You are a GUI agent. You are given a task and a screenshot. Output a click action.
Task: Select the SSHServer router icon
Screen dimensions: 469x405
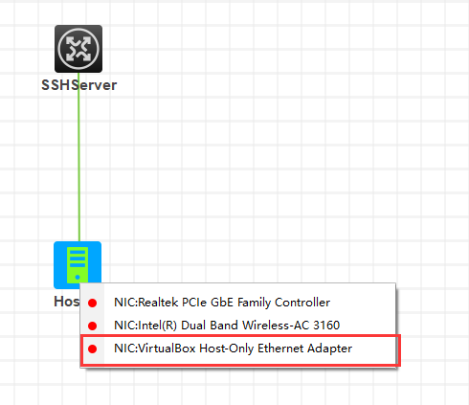pyautogui.click(x=78, y=49)
